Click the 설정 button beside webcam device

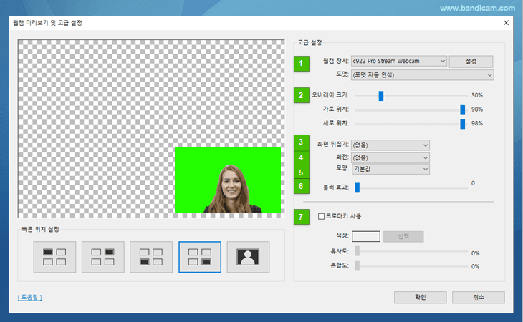(x=471, y=62)
